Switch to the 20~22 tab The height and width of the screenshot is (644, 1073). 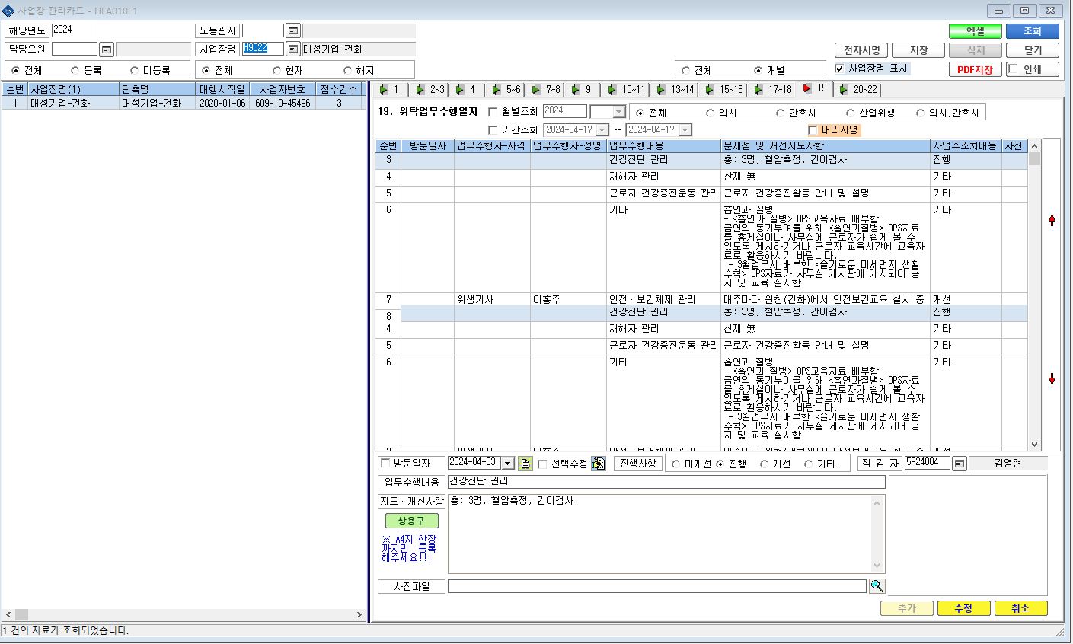pos(858,90)
